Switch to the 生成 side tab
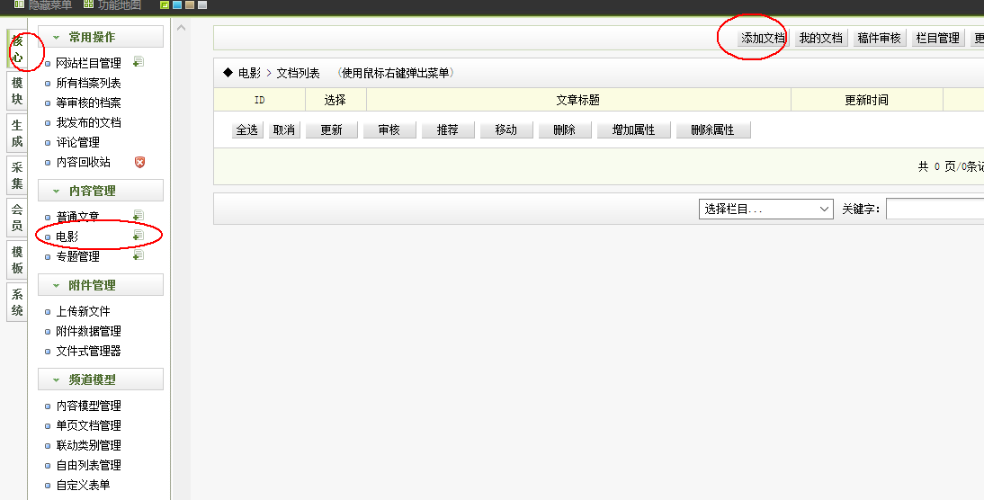 (x=17, y=133)
